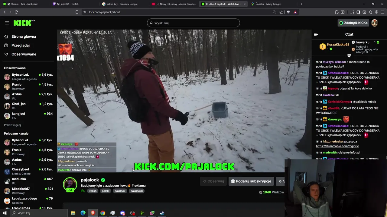Image resolution: width=387 pixels, height=217 pixels.
Task: Open Google Chrome from taskbar
Action: pyautogui.click(x=103, y=213)
